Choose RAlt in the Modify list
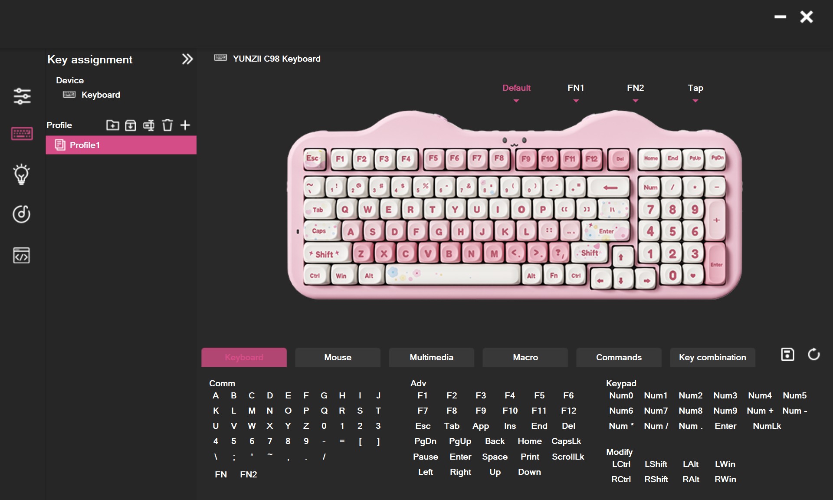This screenshot has width=833, height=500. pos(691,479)
